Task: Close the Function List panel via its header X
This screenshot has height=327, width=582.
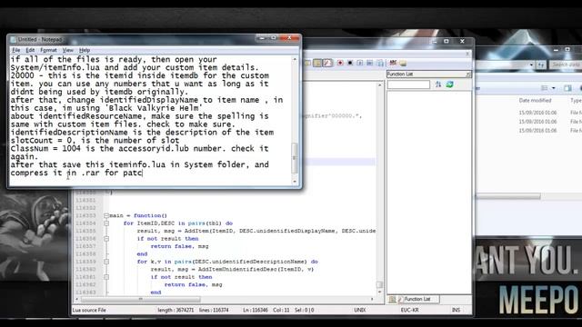Action: [x=468, y=74]
